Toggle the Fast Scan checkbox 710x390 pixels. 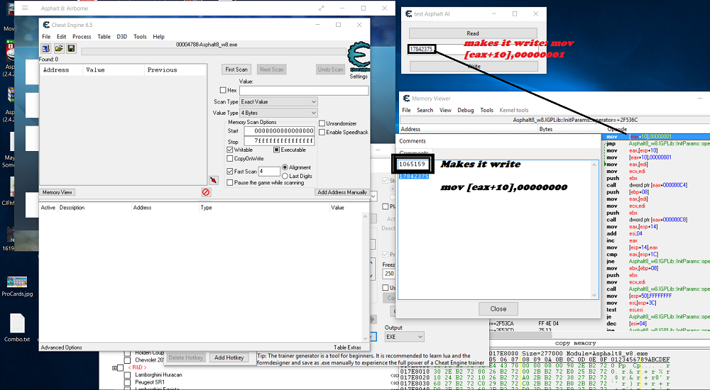tap(230, 172)
